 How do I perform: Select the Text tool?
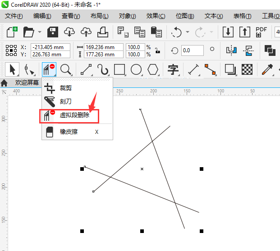coord(173,70)
